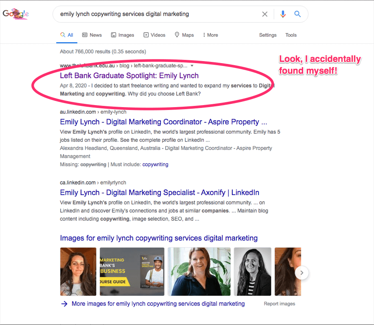Screen dimensions: 374x325
Task: Click the thelftbank.edu.au blog breadcrumb URL
Action: click(124, 66)
